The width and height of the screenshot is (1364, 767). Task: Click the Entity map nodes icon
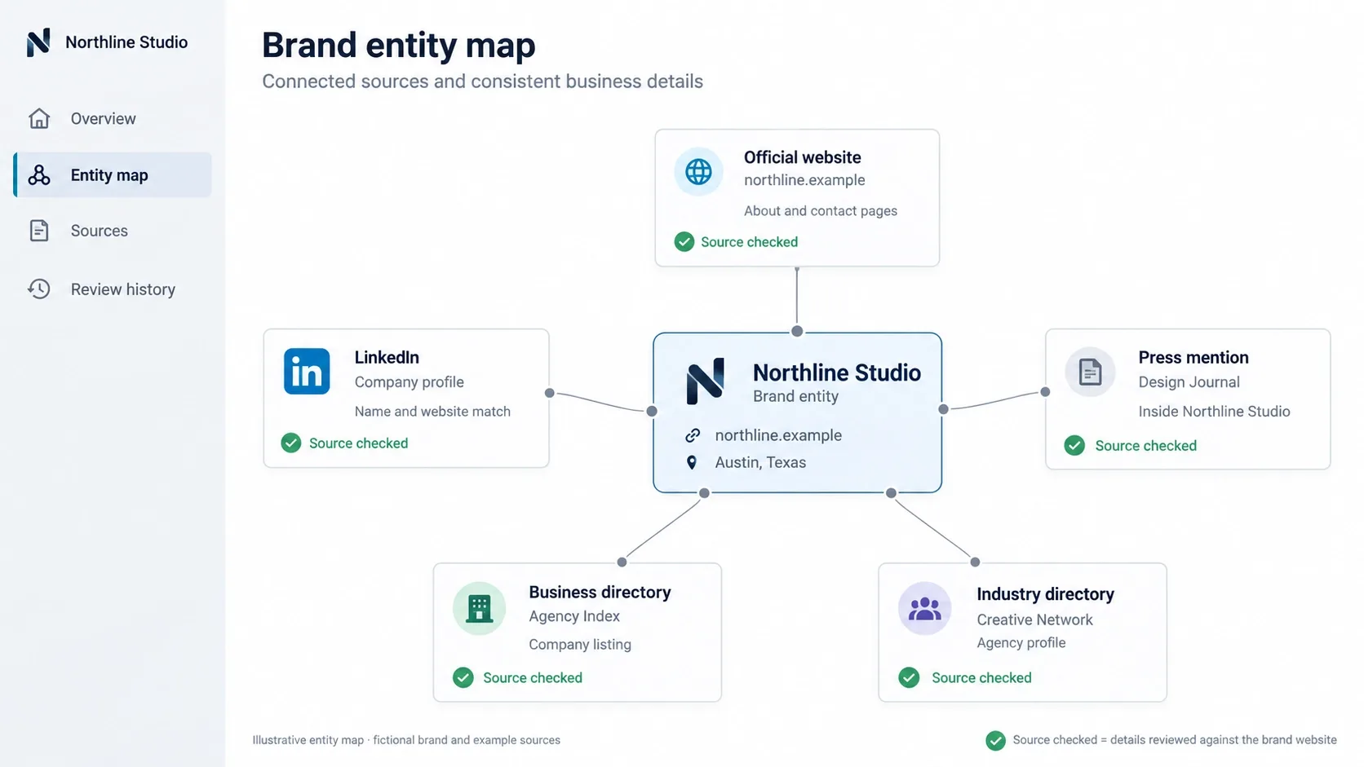click(39, 175)
